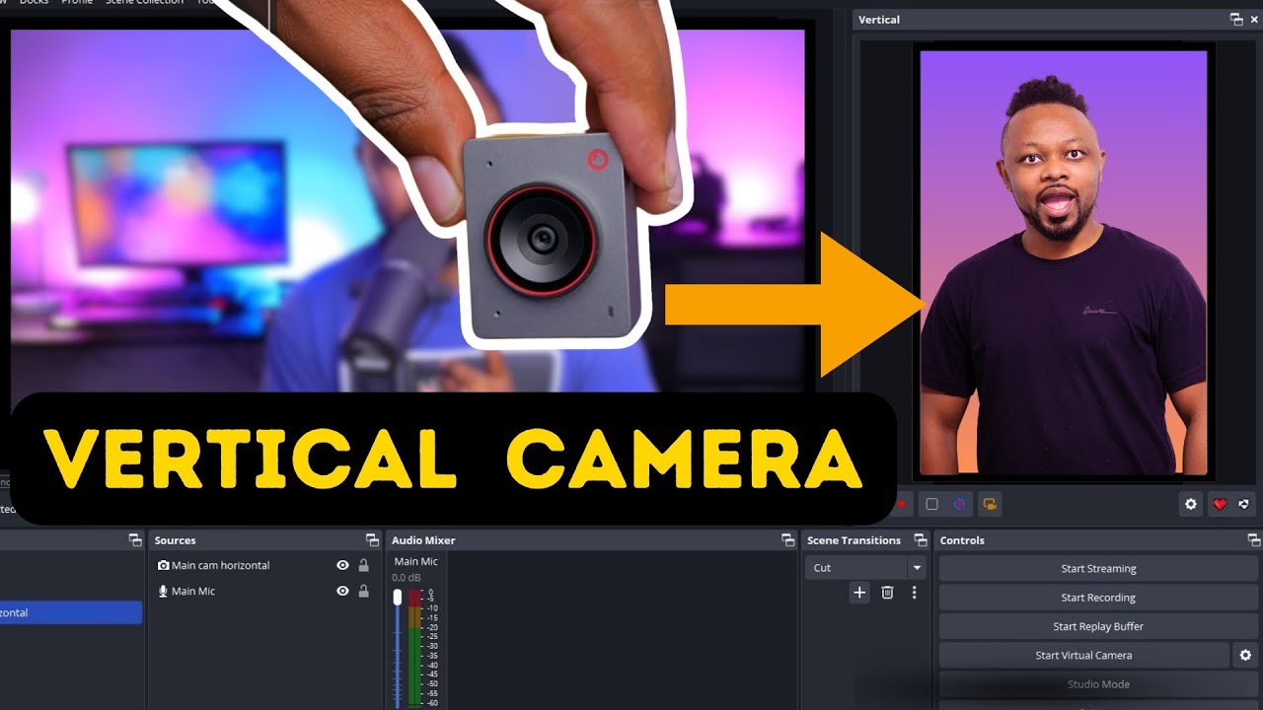The height and width of the screenshot is (710, 1263).
Task: Click the camera icon of Main cam source
Action: tap(164, 565)
